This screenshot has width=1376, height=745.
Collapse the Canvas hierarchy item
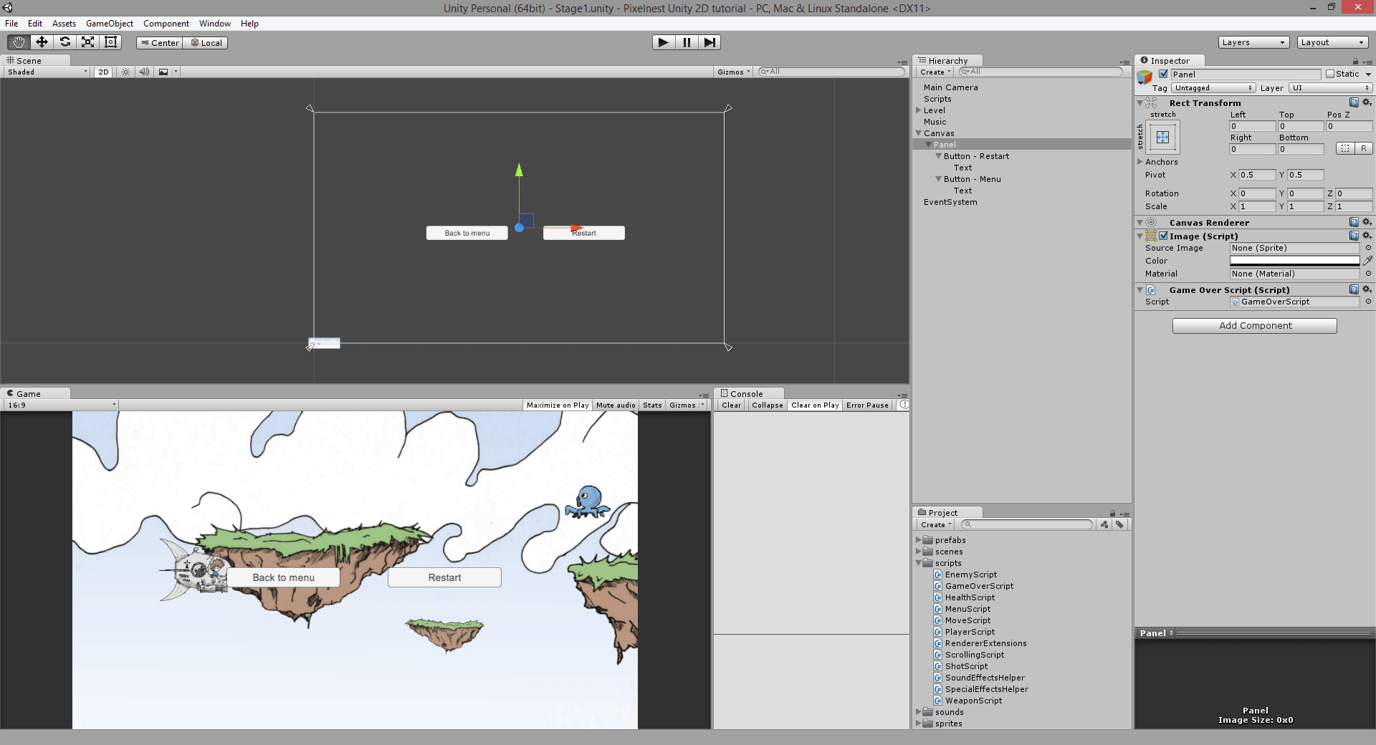pos(918,133)
